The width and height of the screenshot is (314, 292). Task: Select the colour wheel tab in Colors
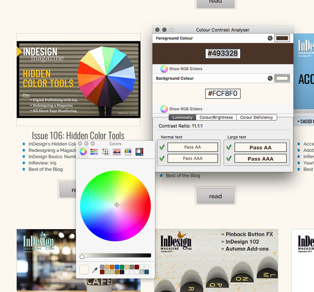(83, 152)
